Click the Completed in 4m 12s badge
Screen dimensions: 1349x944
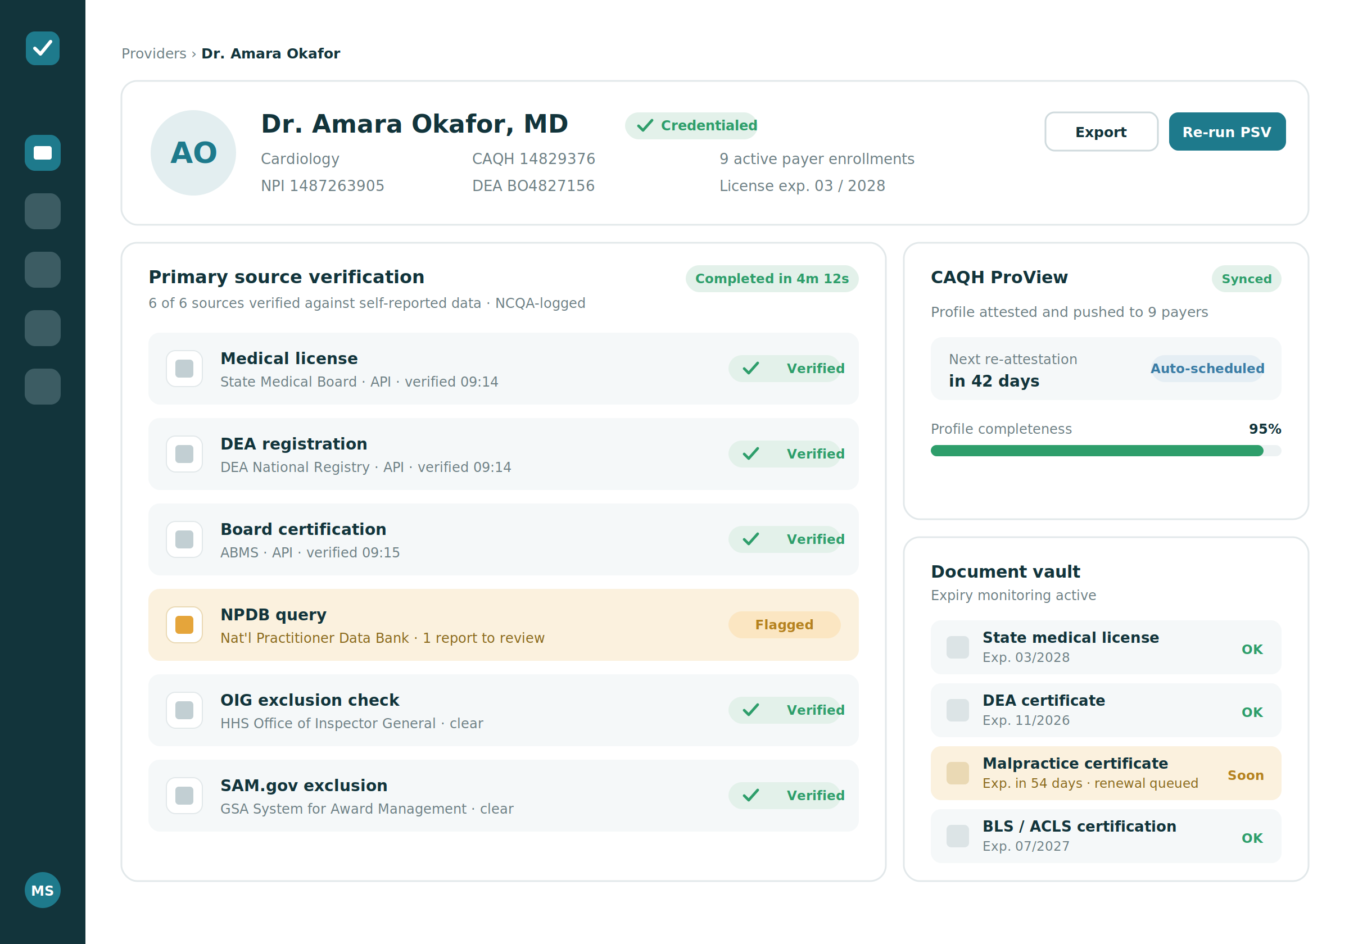772,279
